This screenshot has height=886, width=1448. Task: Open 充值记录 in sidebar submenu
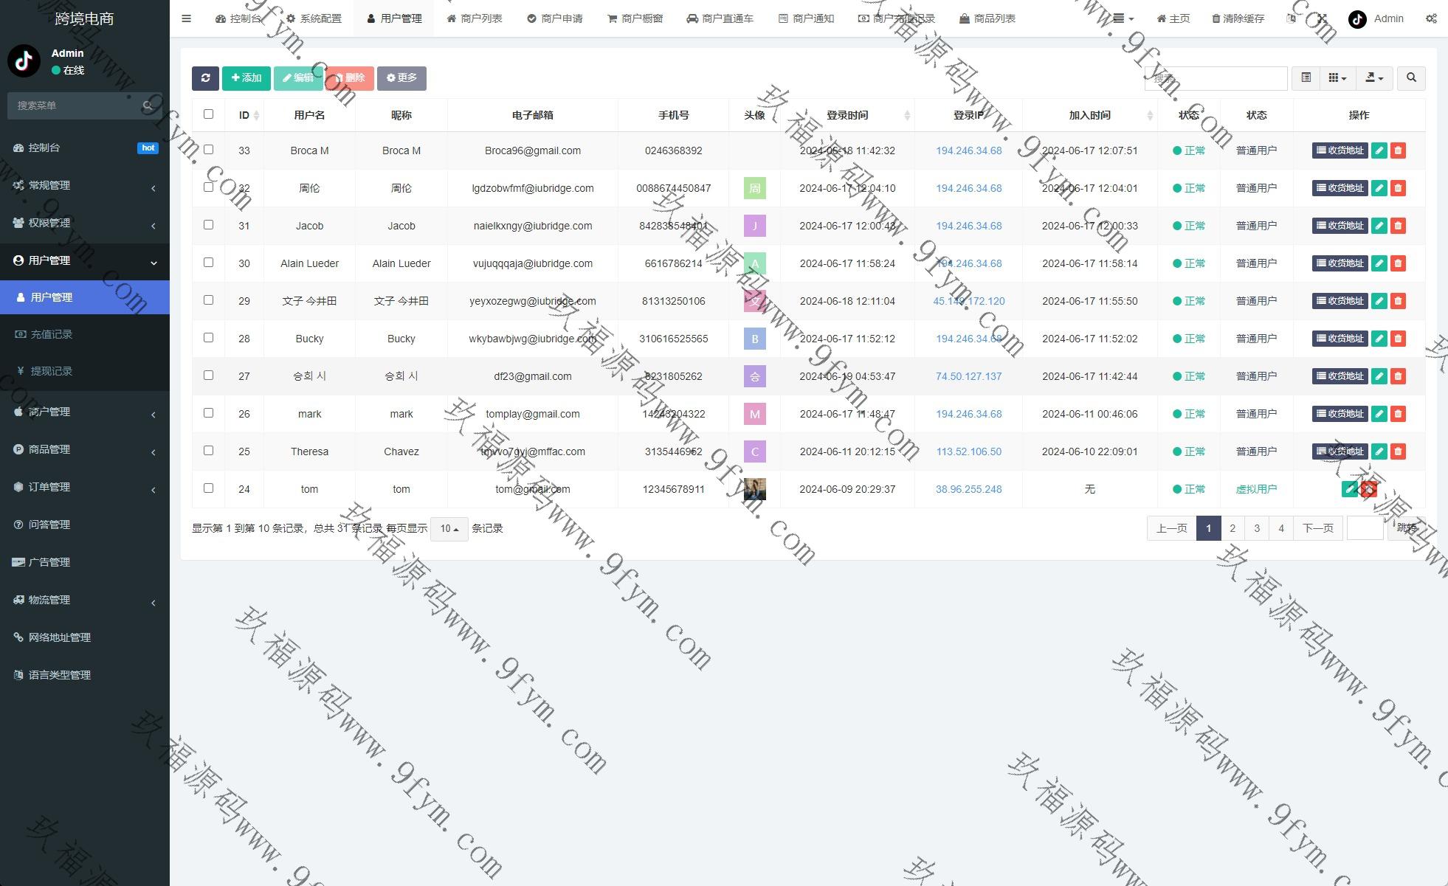coord(52,334)
